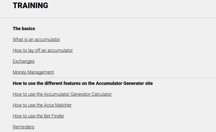View the Acca Matcher tutorial

point(42,105)
